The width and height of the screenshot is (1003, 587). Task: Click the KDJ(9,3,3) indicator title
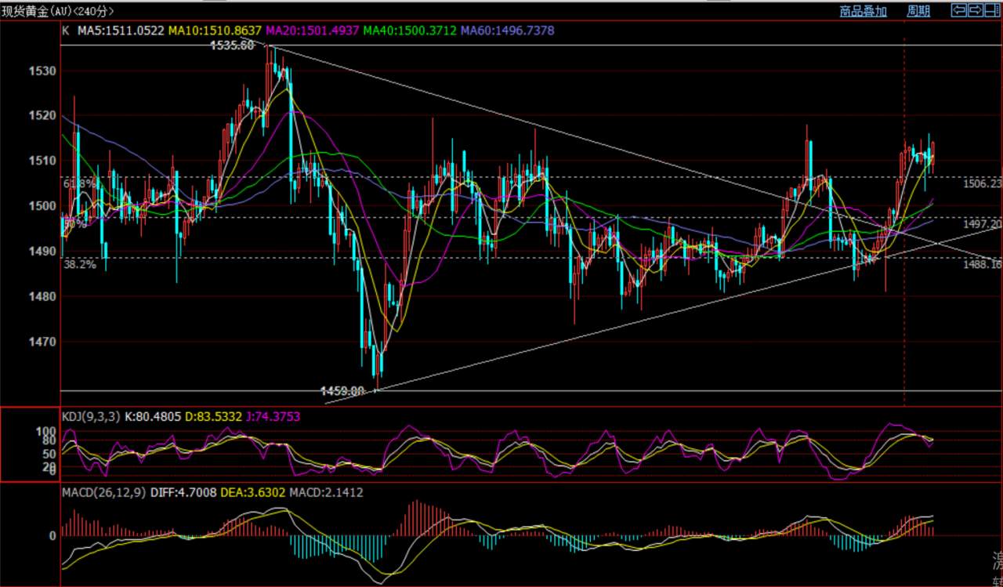click(91, 417)
